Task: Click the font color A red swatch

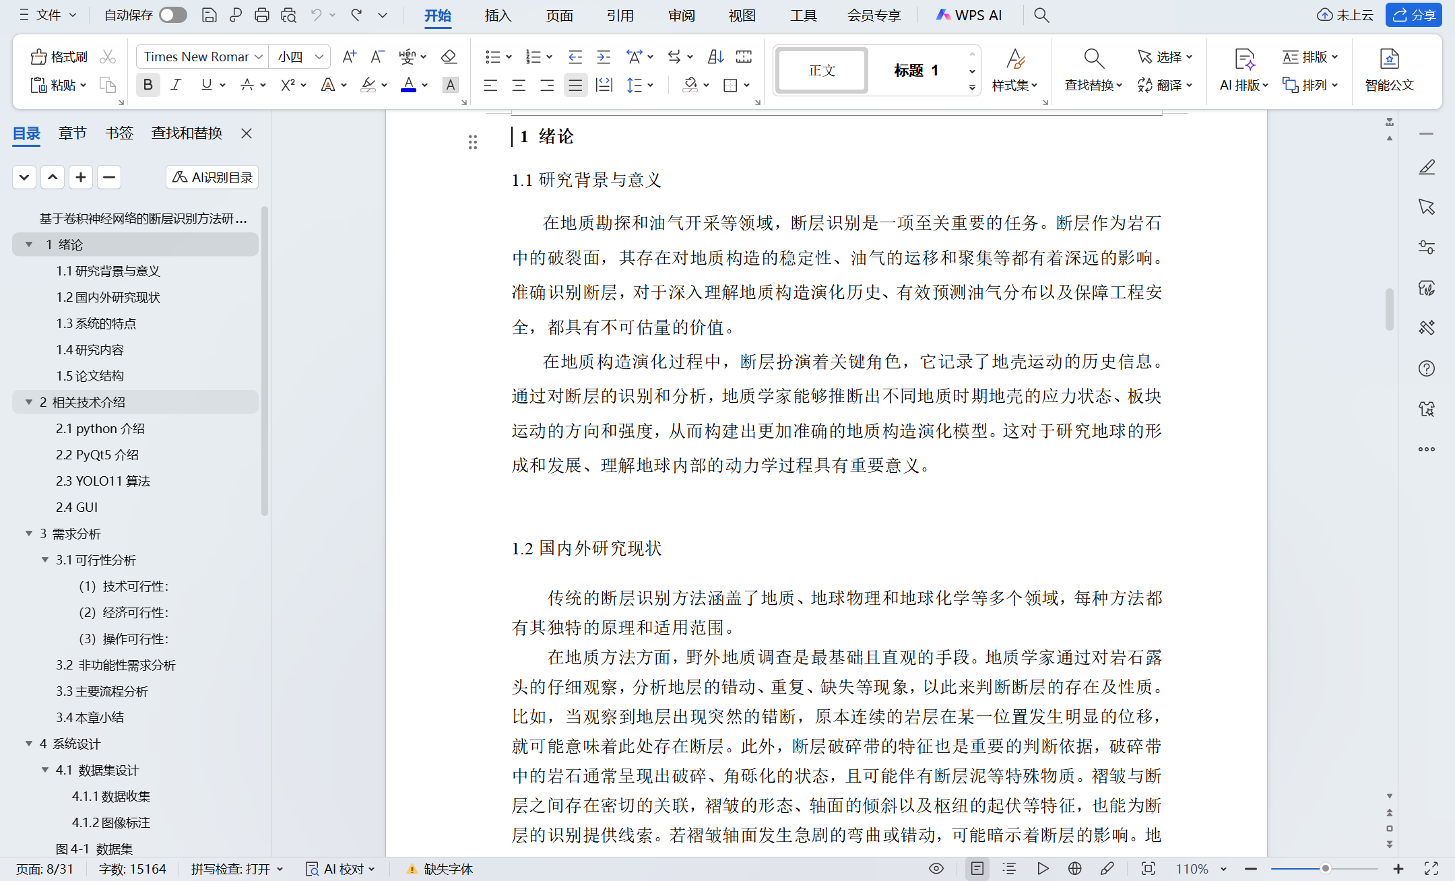Action: tap(408, 85)
